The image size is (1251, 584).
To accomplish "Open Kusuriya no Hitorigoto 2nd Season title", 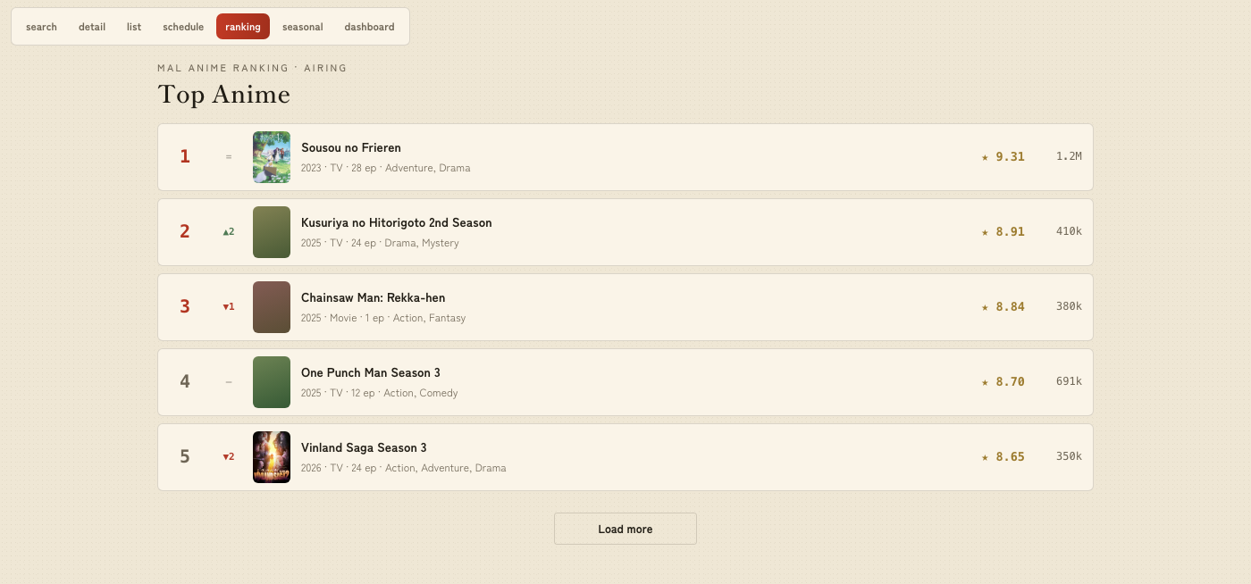I will click(397, 222).
